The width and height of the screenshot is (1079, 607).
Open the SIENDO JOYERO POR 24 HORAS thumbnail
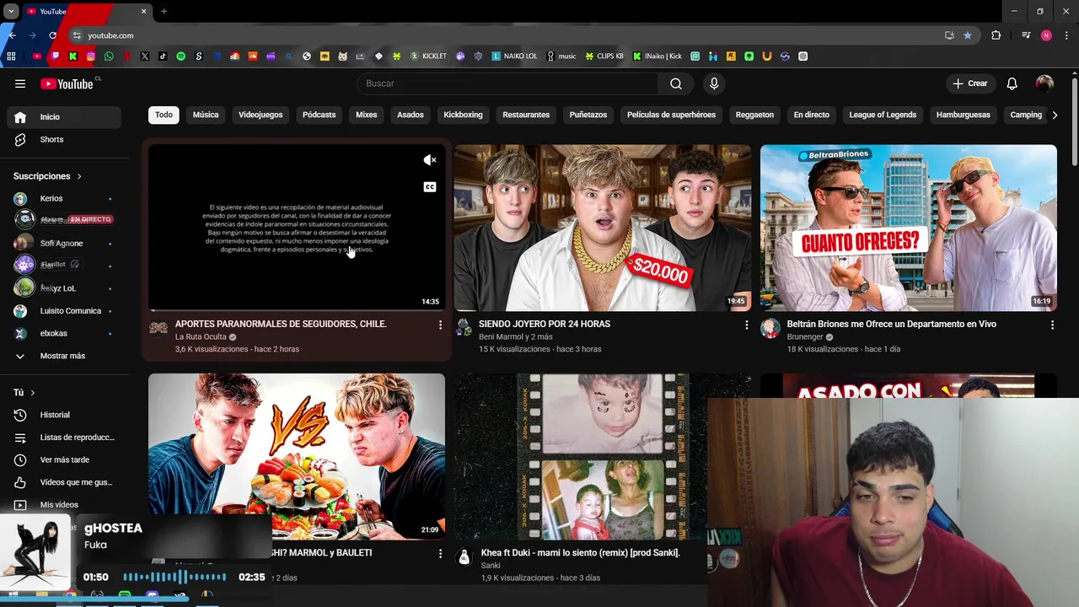(x=603, y=228)
